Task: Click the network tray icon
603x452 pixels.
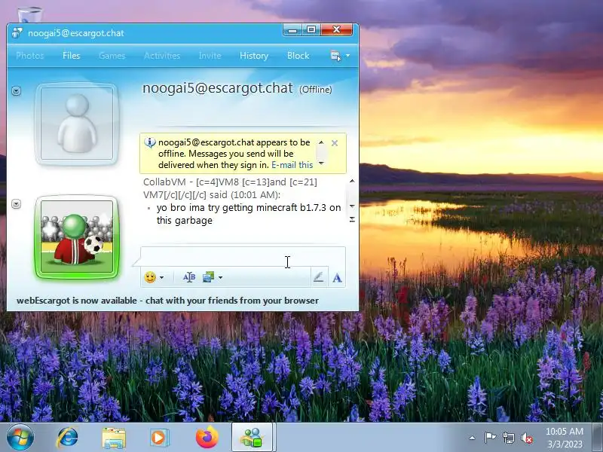Action: click(509, 438)
